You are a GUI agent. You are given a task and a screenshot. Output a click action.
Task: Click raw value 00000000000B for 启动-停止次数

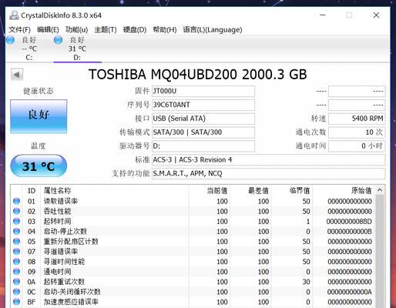(349, 231)
